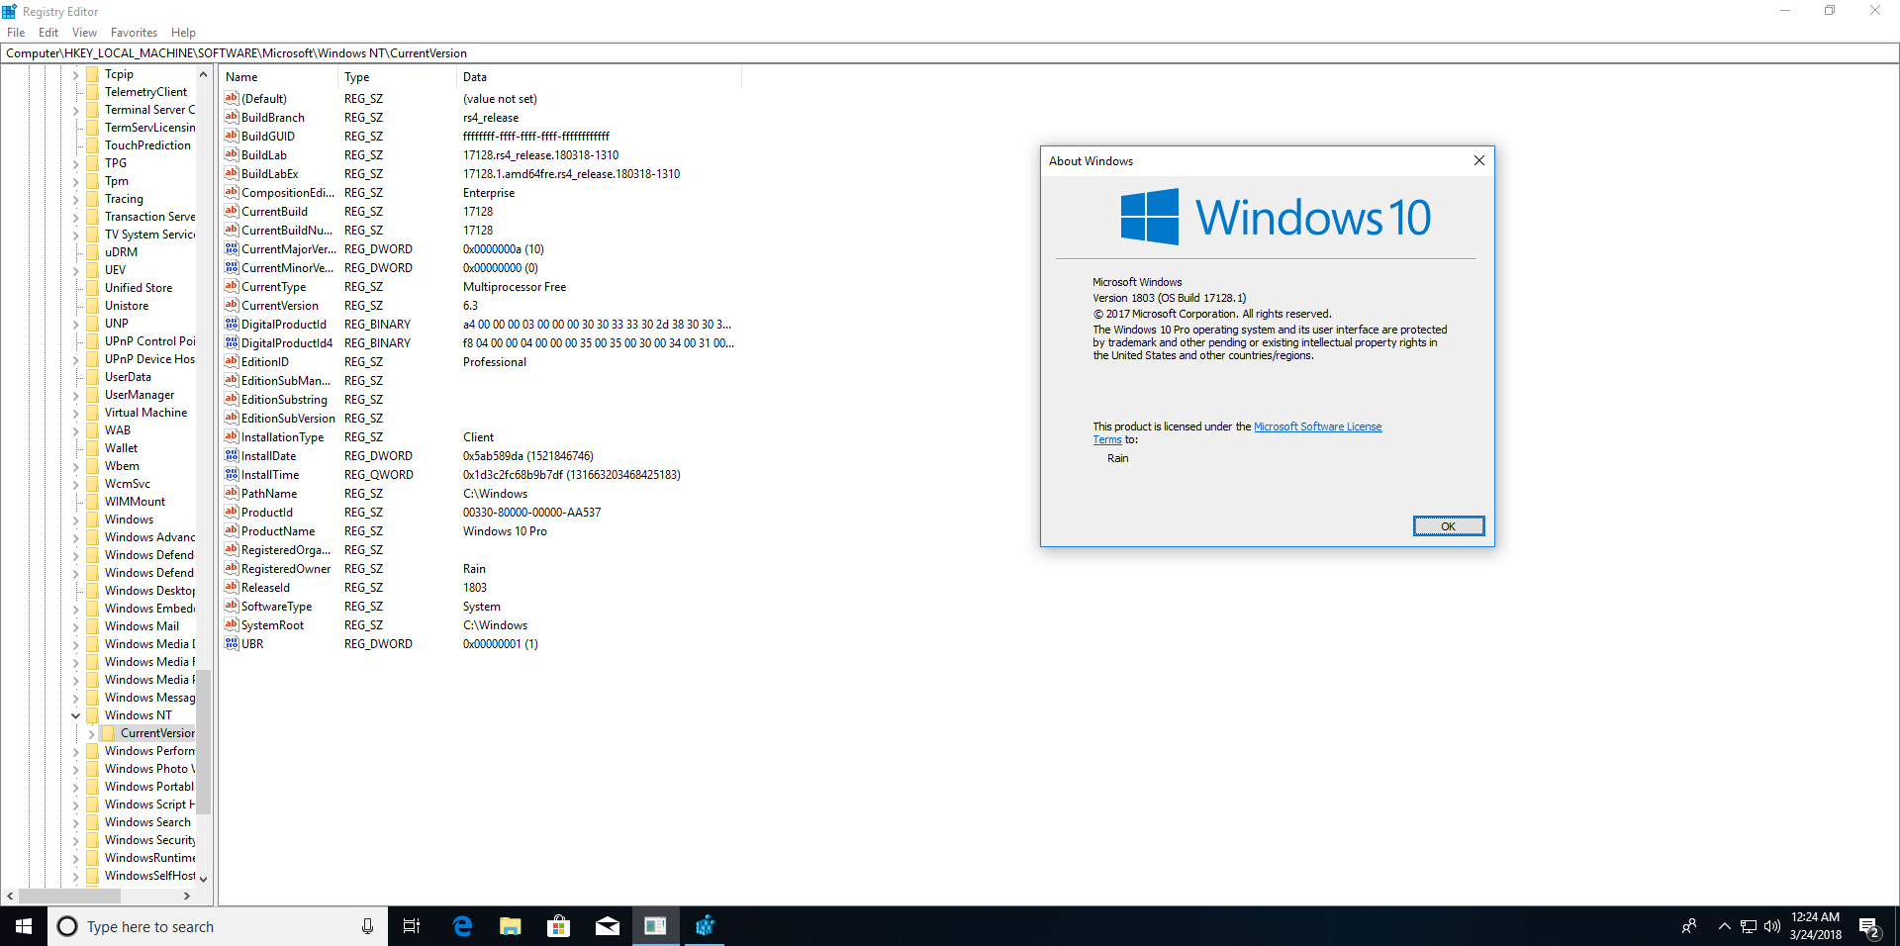Open the Help menu
The height and width of the screenshot is (946, 1900).
coord(183,33)
